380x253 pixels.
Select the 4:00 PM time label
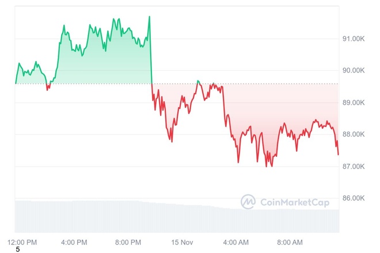tap(74, 241)
